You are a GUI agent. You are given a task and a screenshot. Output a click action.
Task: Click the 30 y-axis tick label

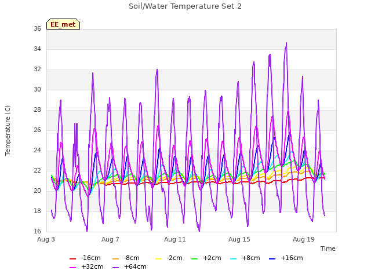click(37, 89)
